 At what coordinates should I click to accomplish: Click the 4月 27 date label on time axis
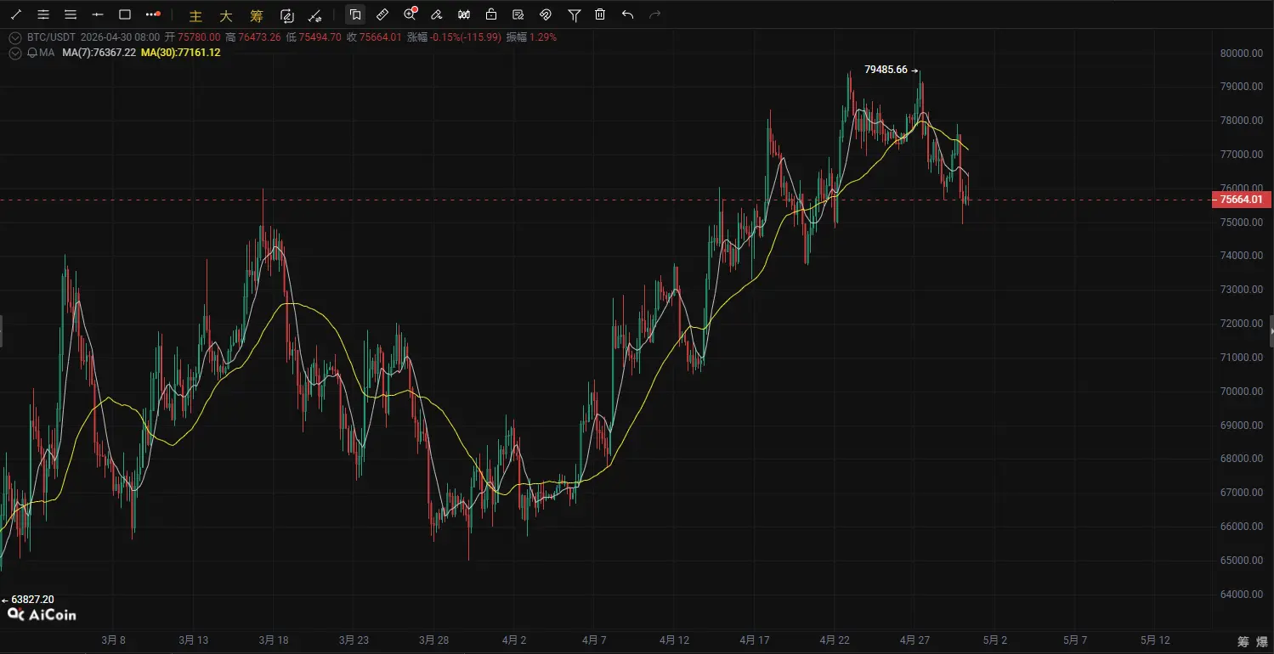click(x=914, y=640)
